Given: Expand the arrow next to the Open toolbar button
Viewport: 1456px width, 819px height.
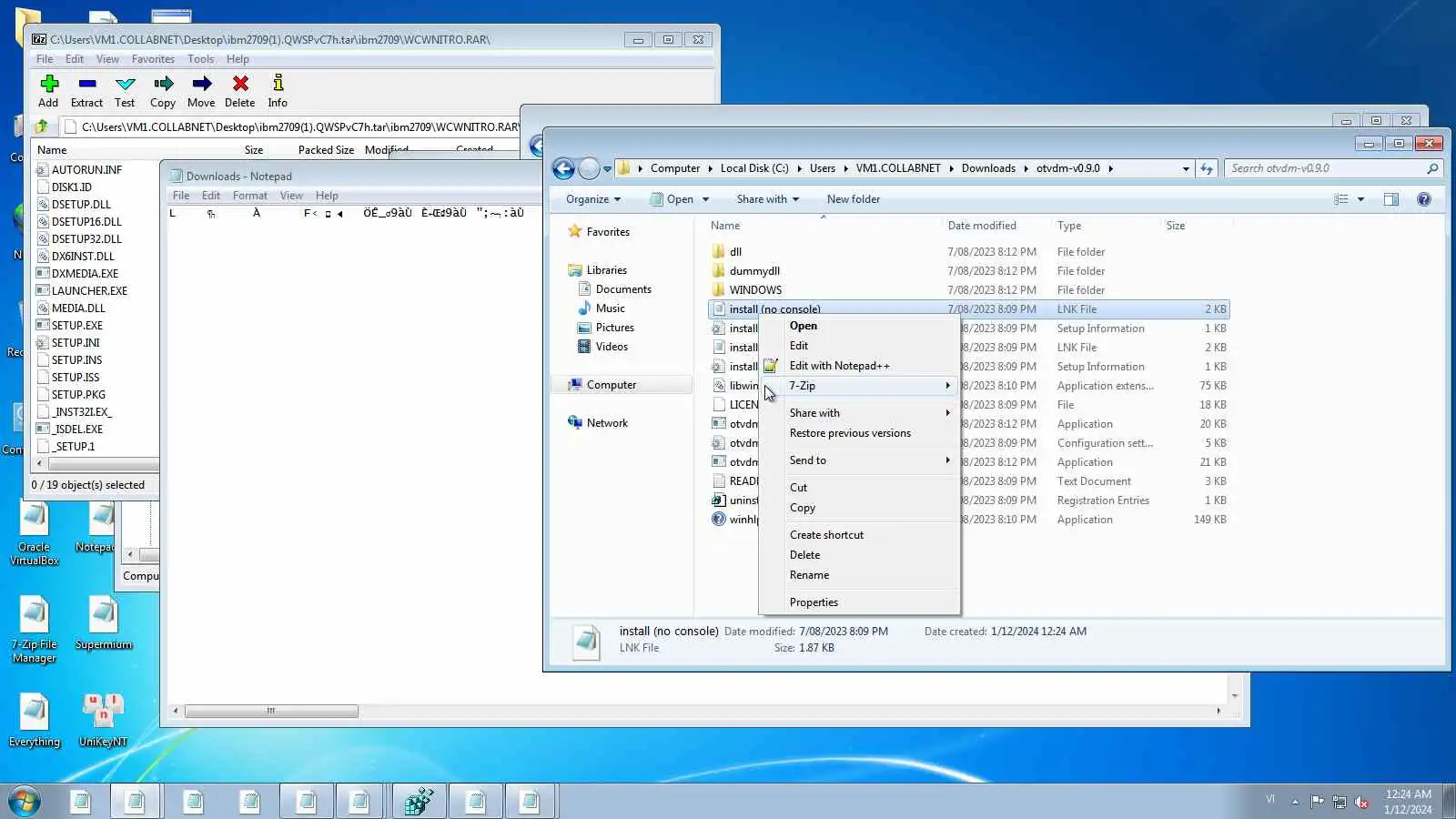Looking at the screenshot, I should click(x=705, y=199).
